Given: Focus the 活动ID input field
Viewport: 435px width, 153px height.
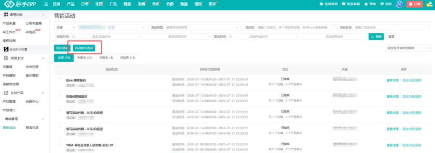Looking at the screenshot, I should (x=288, y=28).
